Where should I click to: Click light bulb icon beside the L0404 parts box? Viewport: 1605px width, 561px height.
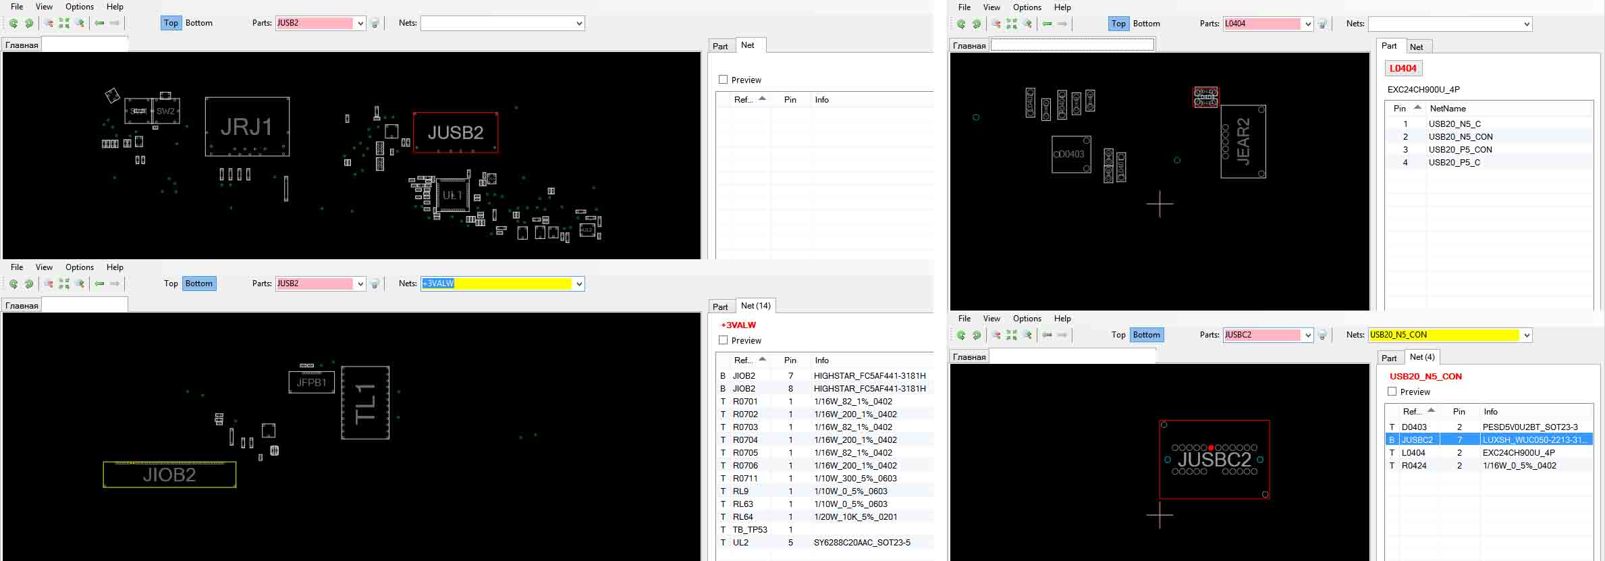point(1323,24)
